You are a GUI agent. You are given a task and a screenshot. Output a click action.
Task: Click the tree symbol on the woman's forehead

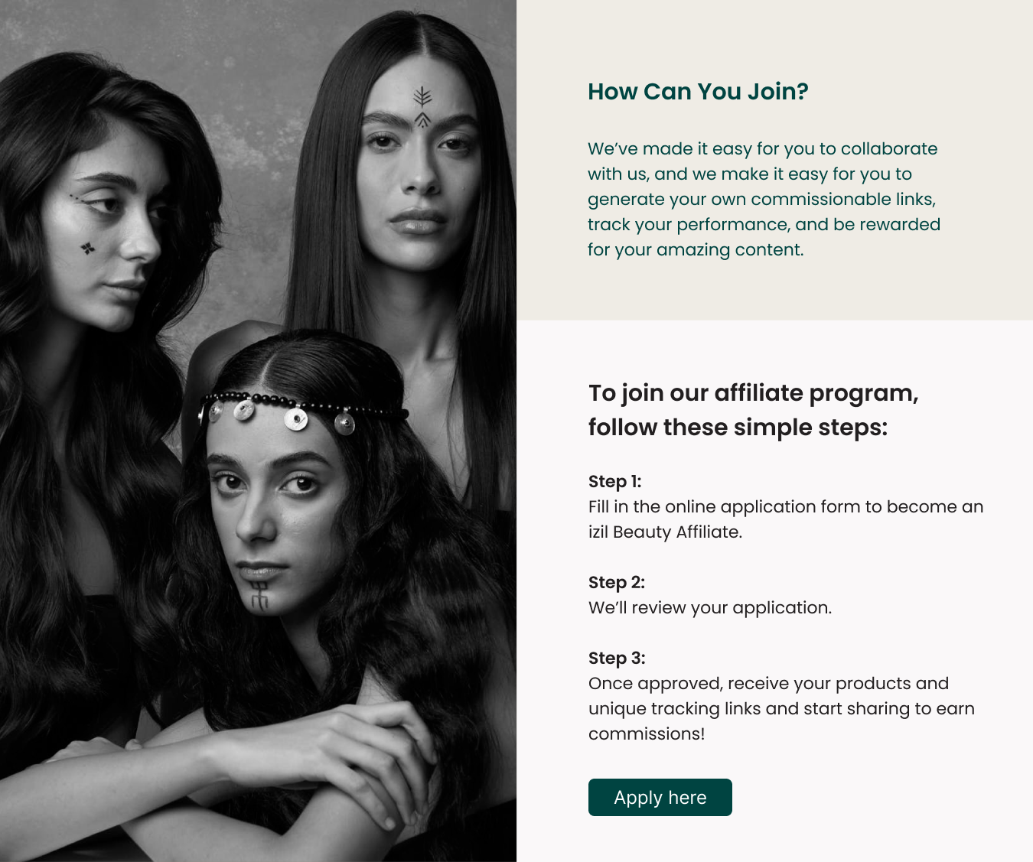422,106
